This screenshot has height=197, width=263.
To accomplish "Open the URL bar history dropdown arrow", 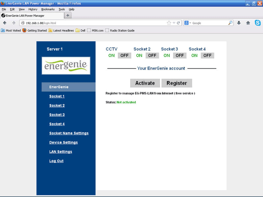I will (x=174, y=23).
